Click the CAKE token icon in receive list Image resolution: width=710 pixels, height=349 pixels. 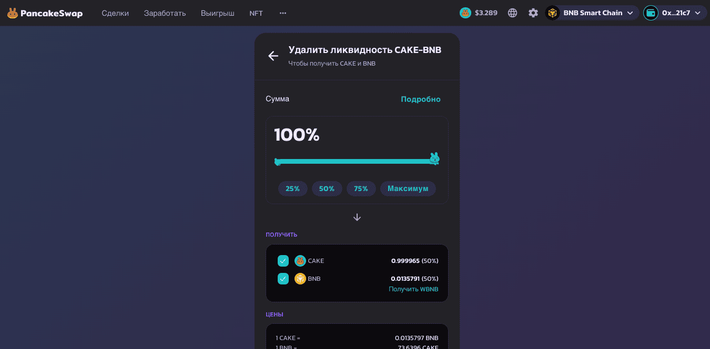(300, 261)
